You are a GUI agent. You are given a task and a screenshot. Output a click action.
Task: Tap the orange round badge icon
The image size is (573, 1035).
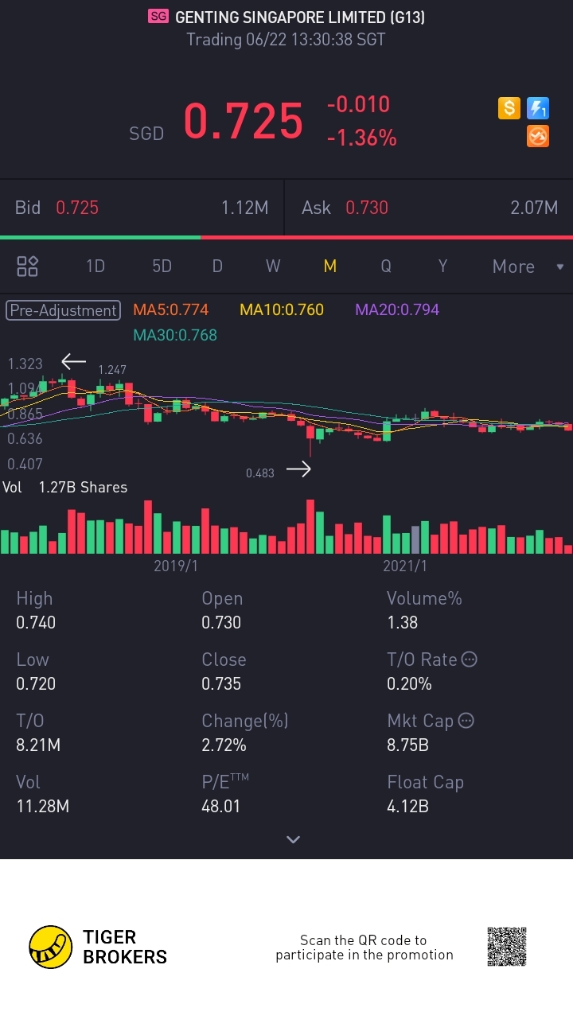click(x=538, y=137)
